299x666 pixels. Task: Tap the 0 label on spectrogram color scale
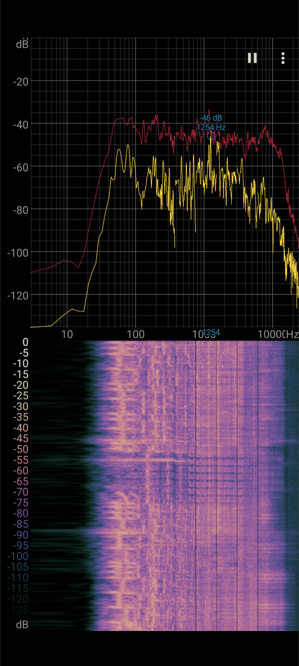click(25, 342)
